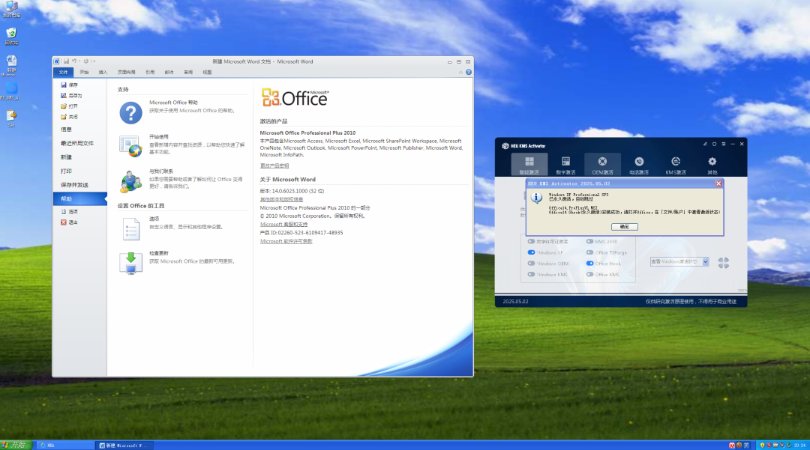Viewport: 810px width, 450px height.
Task: Close the HEU KMS Activator message dialog
Action: point(718,183)
